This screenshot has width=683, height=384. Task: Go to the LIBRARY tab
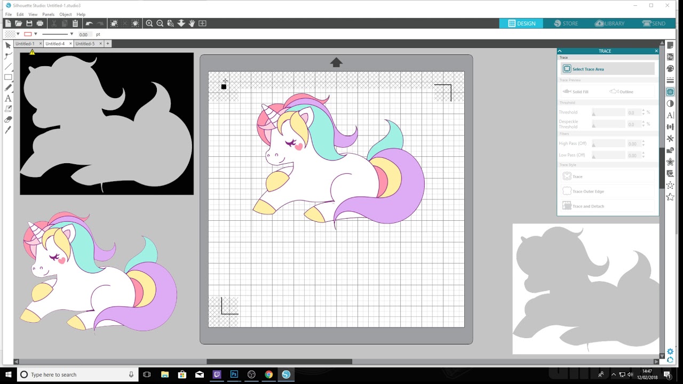[x=609, y=23]
